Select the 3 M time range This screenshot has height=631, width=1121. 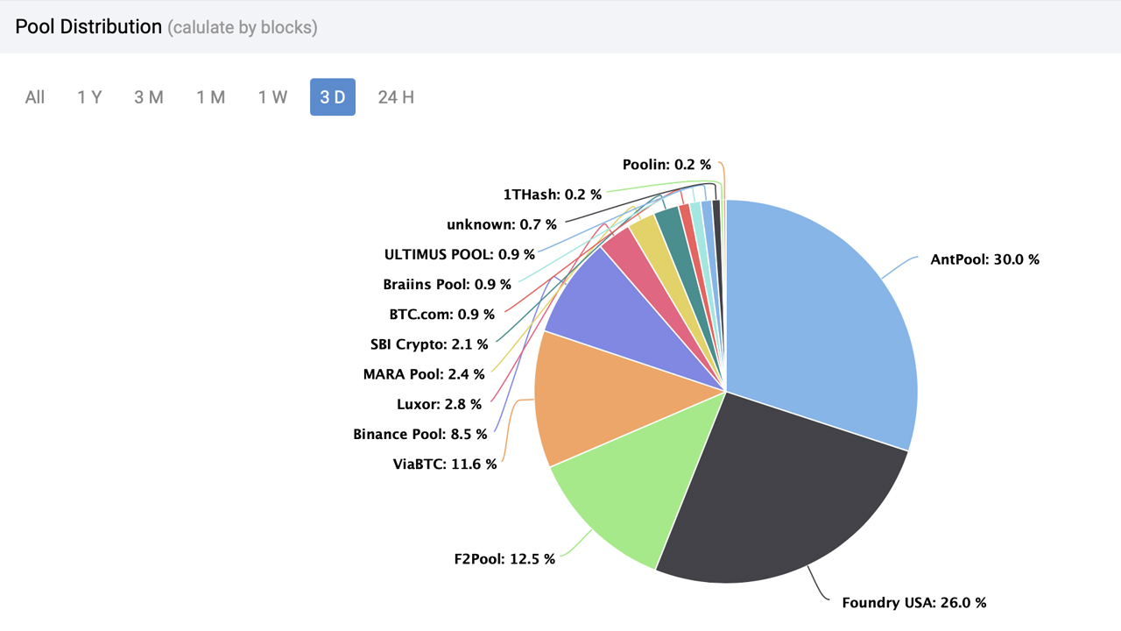tap(149, 97)
